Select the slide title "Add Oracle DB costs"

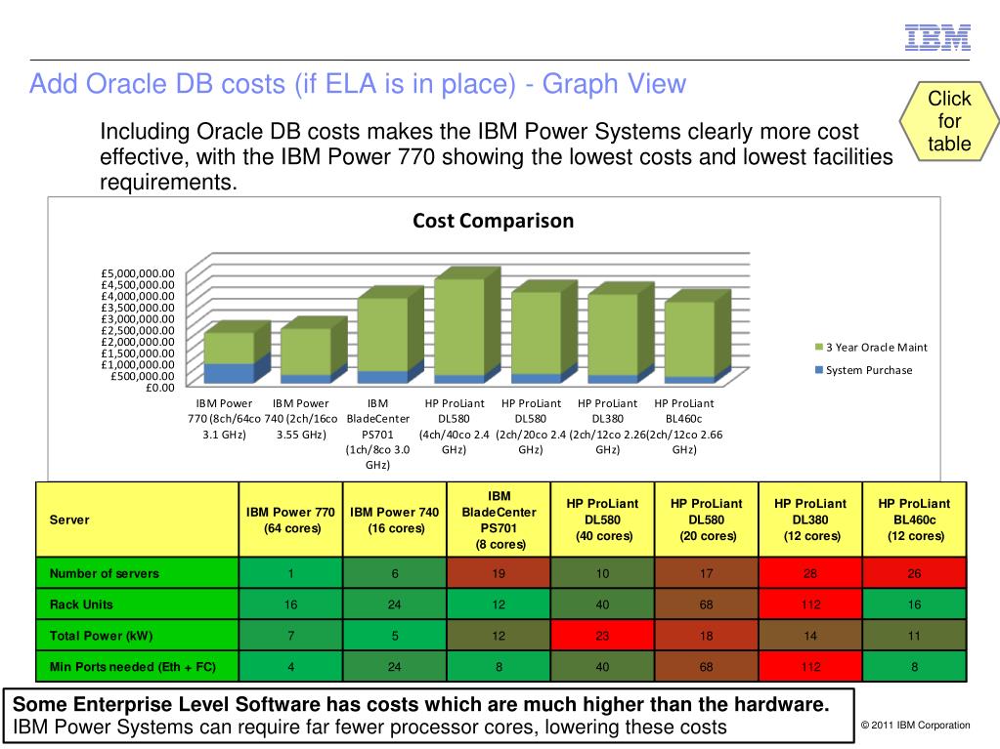[x=358, y=83]
